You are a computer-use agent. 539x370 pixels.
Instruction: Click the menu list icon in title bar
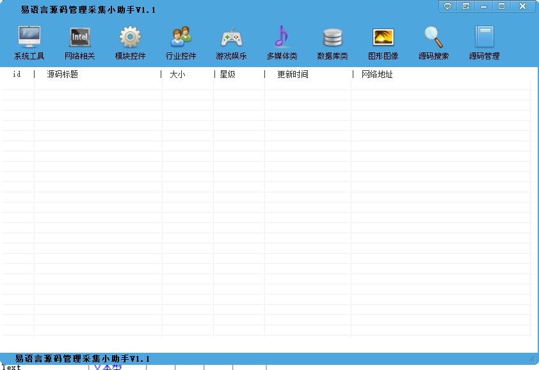click(x=466, y=6)
